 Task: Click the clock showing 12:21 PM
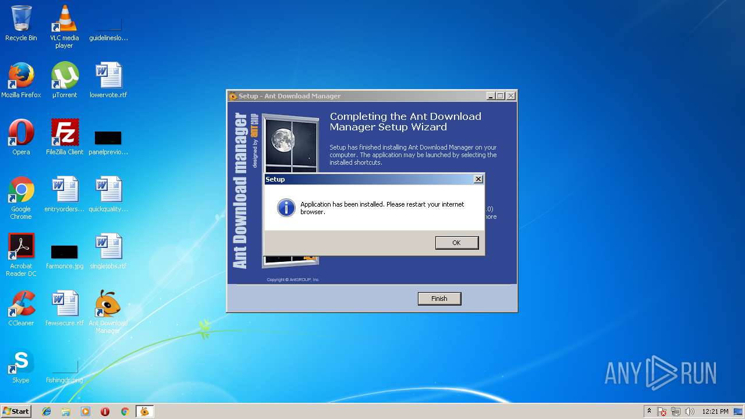tap(715, 411)
